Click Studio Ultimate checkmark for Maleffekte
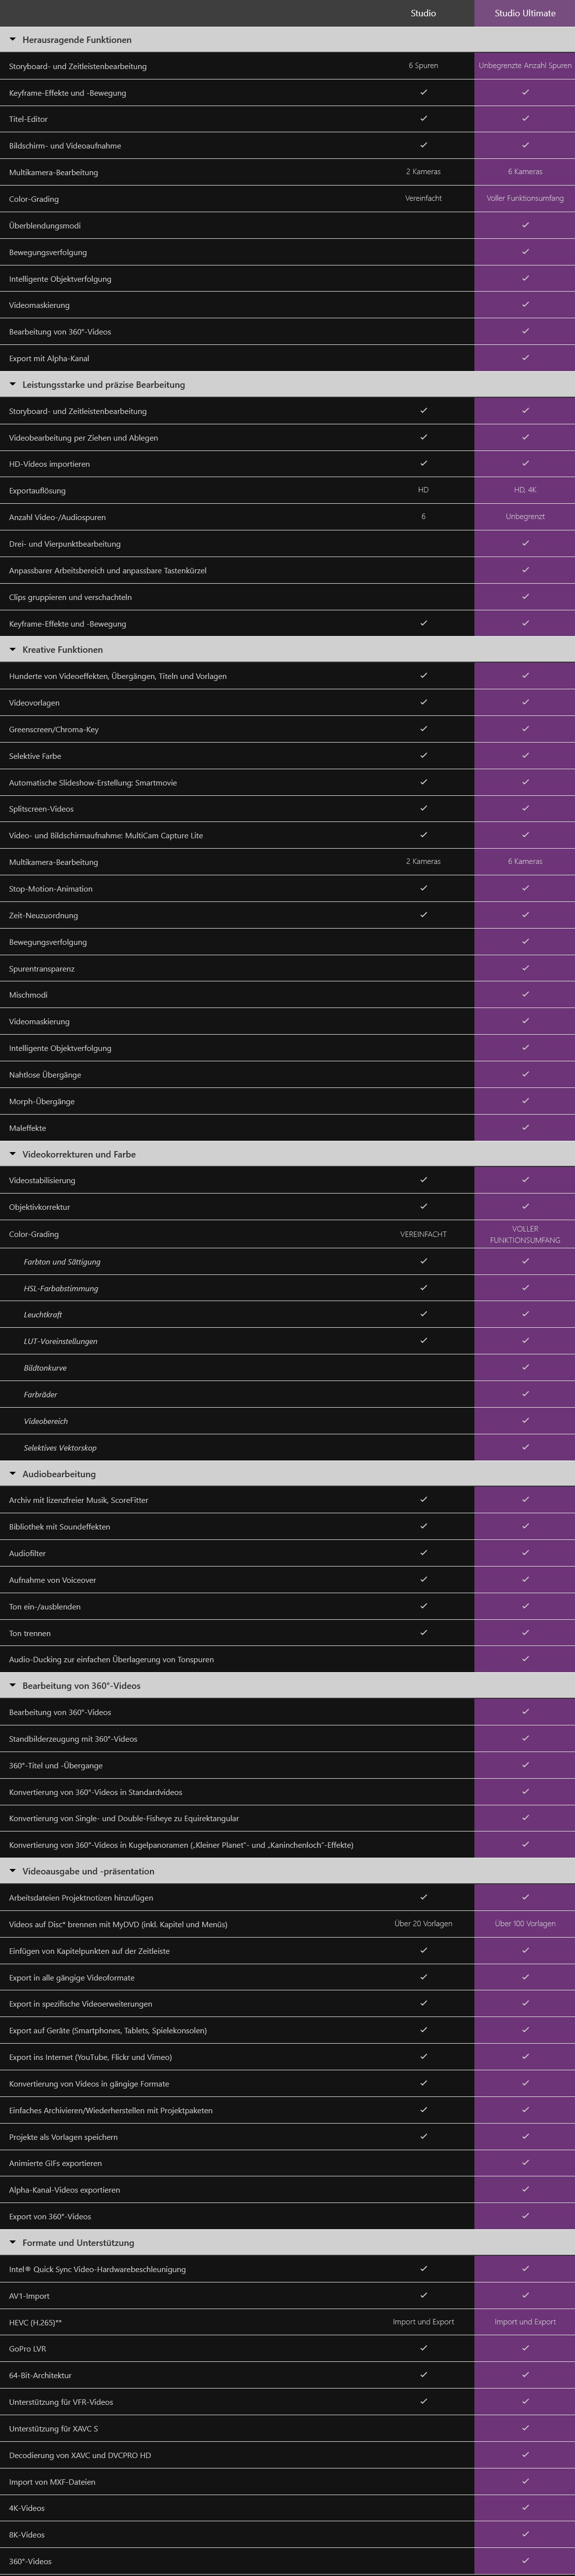Image resolution: width=575 pixels, height=2576 pixels. tap(525, 1127)
